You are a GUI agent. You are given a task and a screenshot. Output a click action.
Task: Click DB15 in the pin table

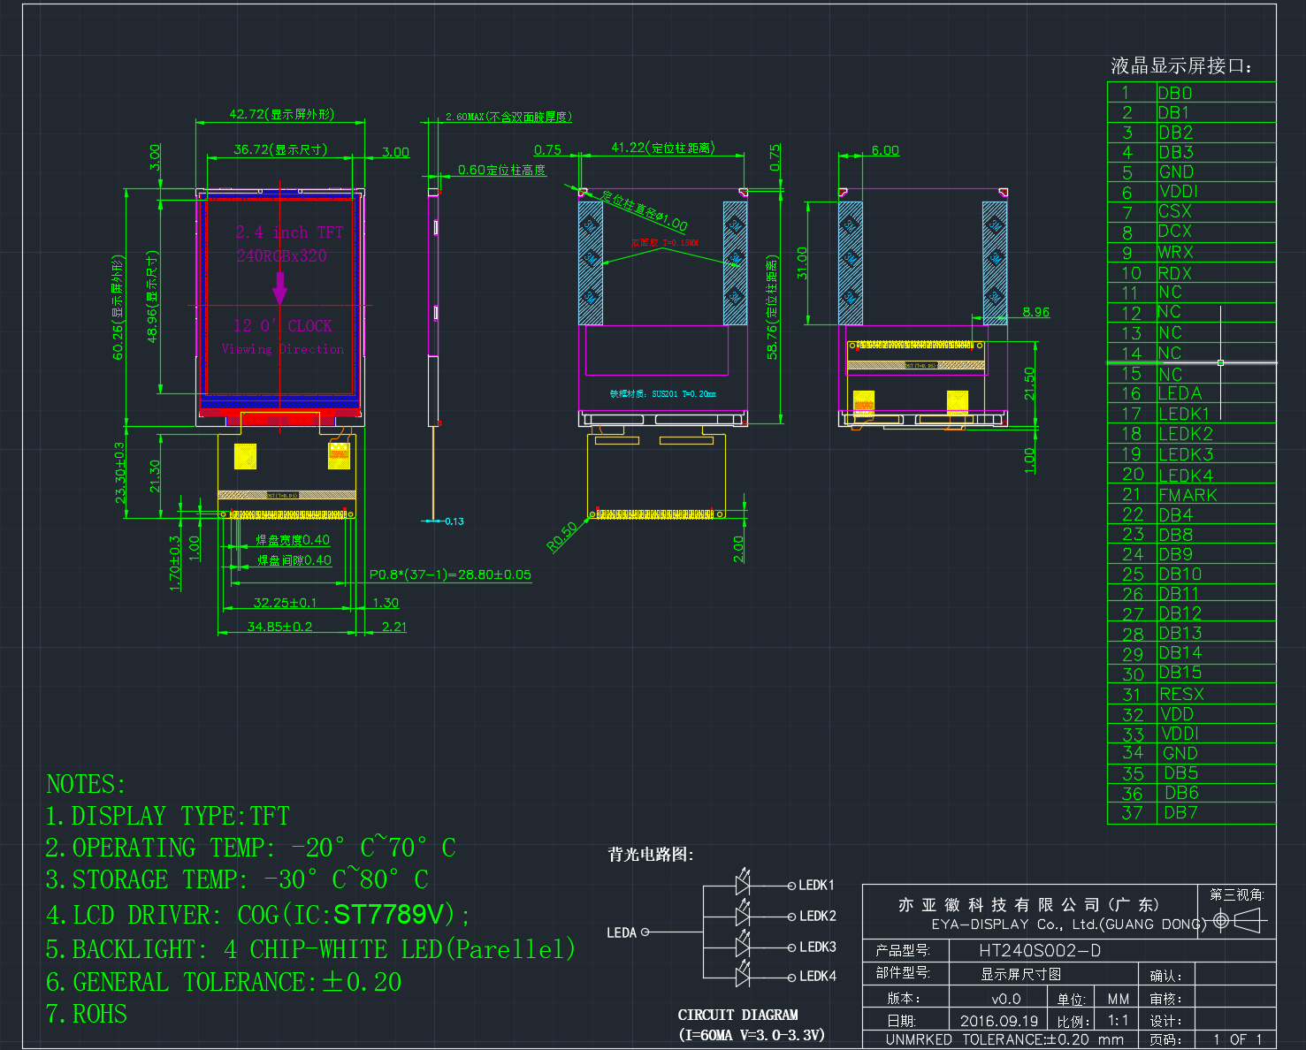point(1180,673)
